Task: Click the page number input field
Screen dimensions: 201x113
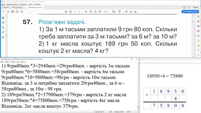Action: (x=75, y=12)
